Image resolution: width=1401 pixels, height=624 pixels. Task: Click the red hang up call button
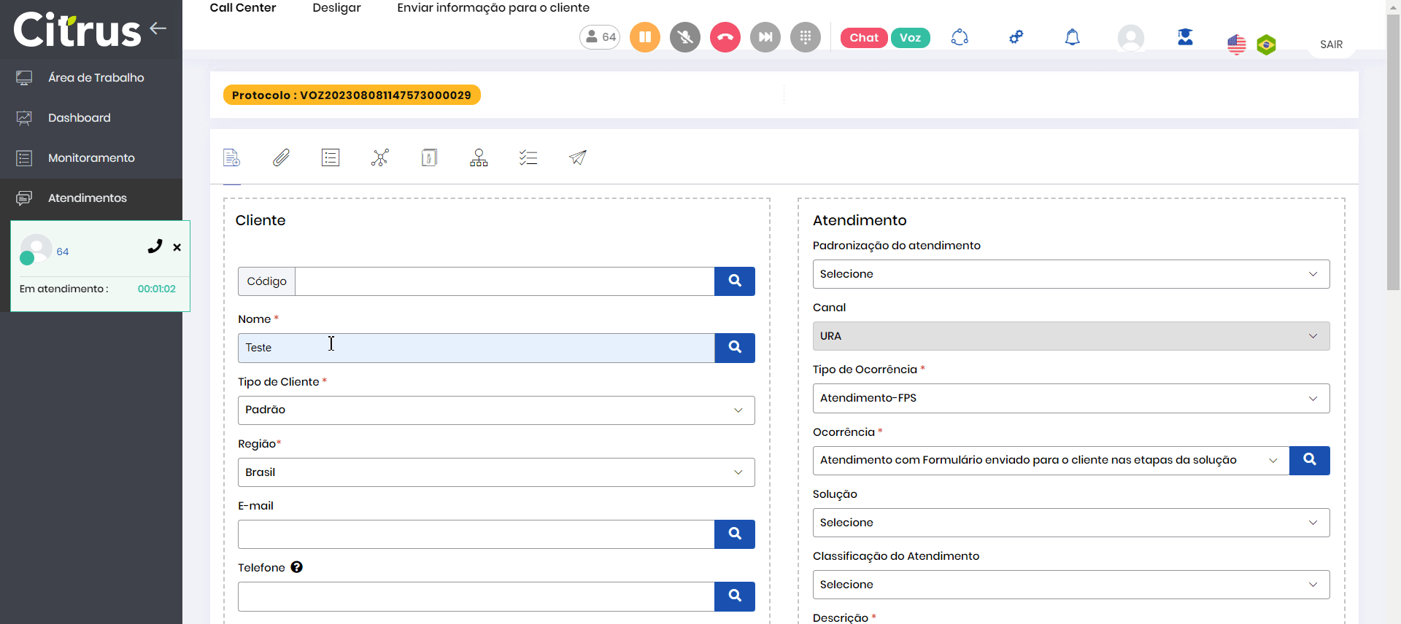point(725,37)
